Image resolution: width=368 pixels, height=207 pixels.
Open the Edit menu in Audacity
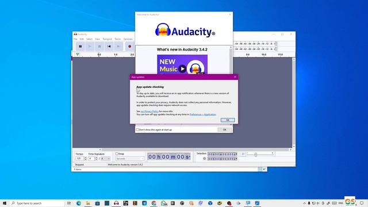coord(82,39)
